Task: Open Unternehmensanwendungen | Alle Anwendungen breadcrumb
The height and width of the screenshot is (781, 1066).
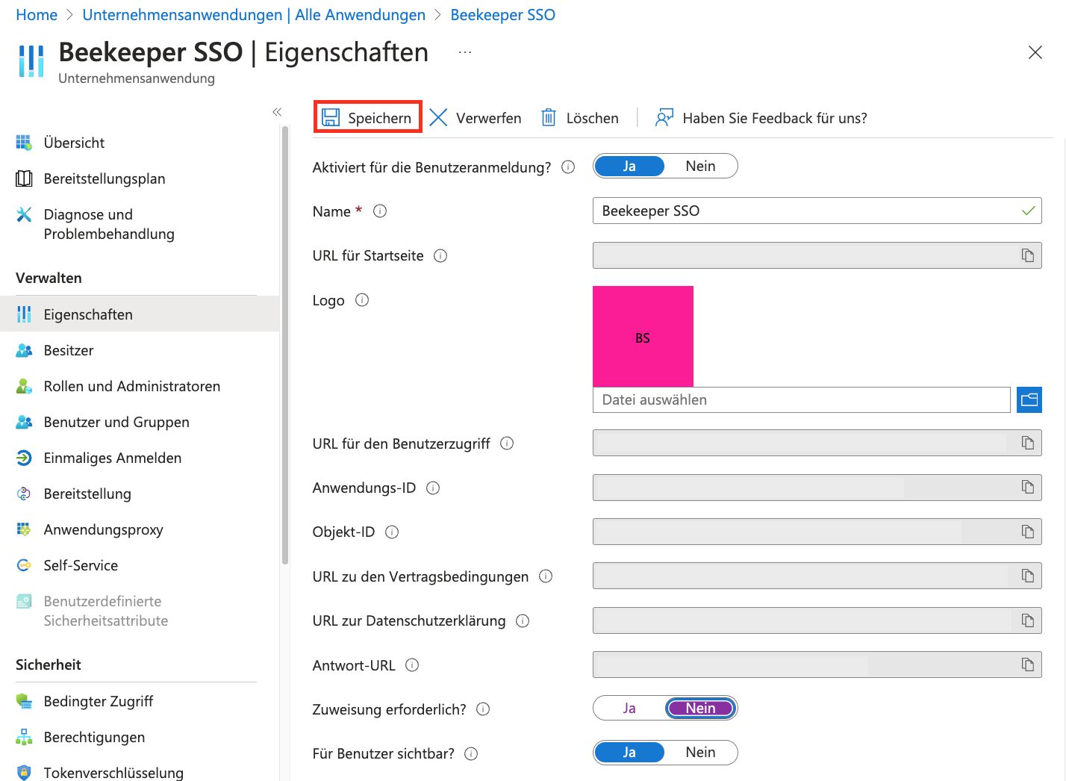Action: [254, 15]
